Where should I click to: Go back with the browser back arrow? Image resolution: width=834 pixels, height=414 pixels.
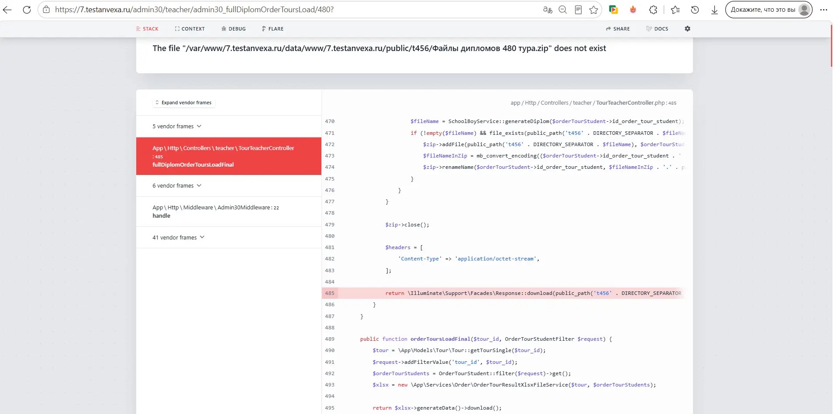[7, 10]
